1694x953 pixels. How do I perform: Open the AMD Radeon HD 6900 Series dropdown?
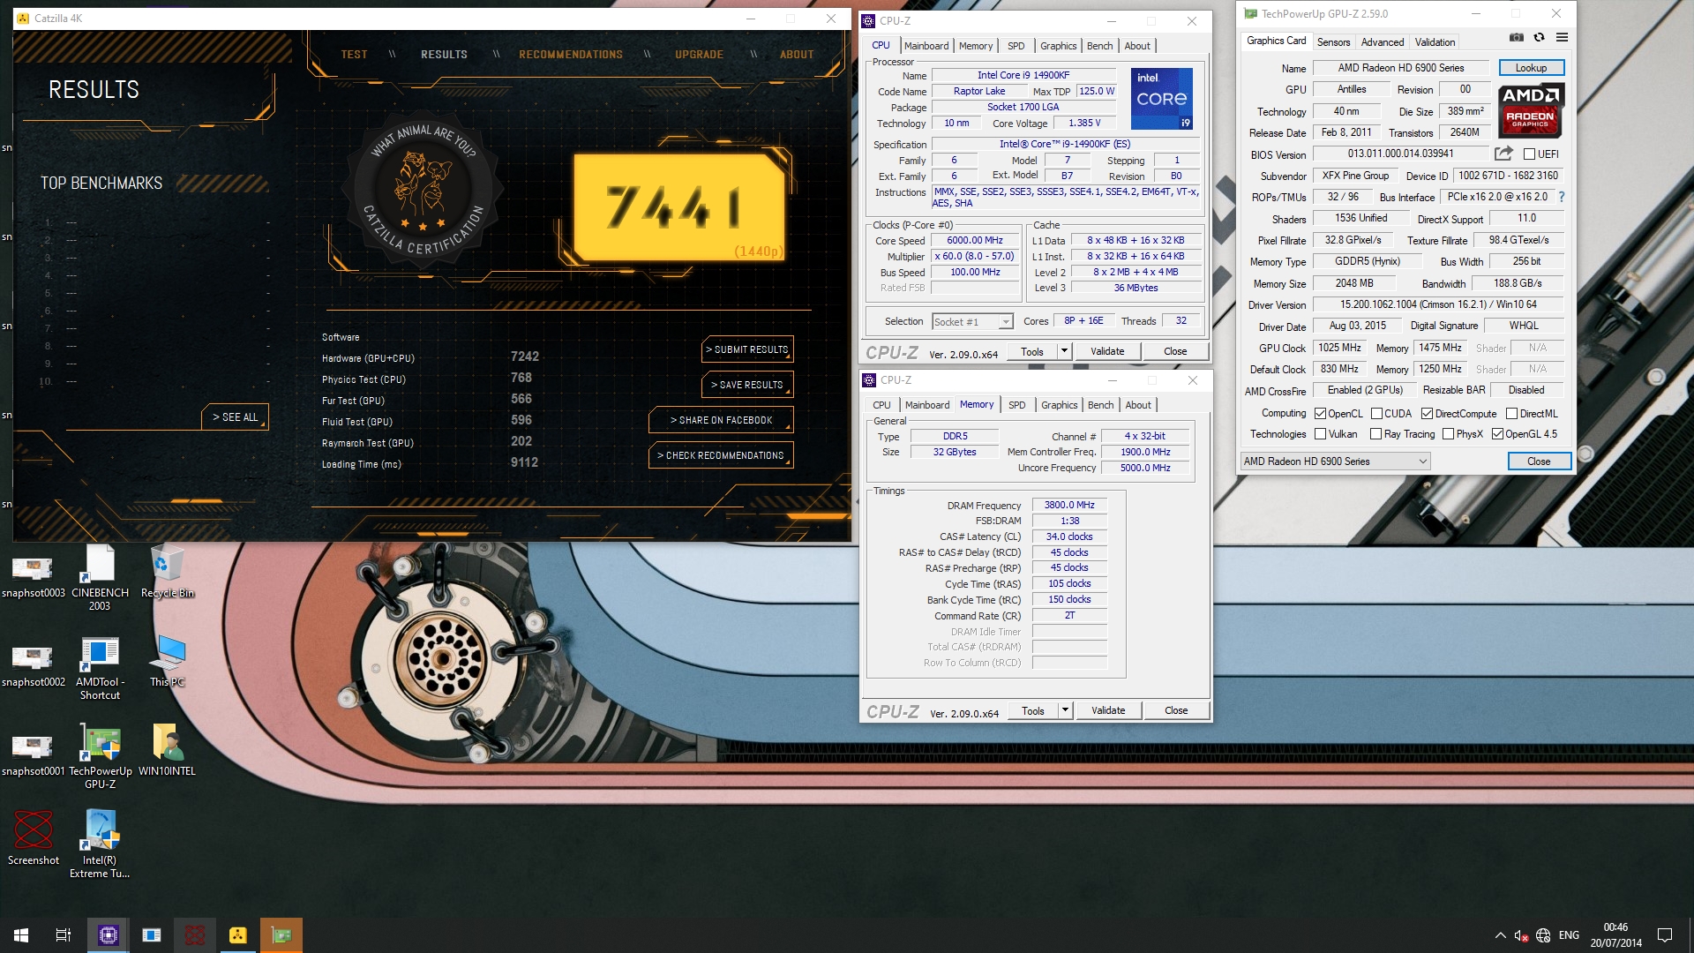click(1335, 461)
